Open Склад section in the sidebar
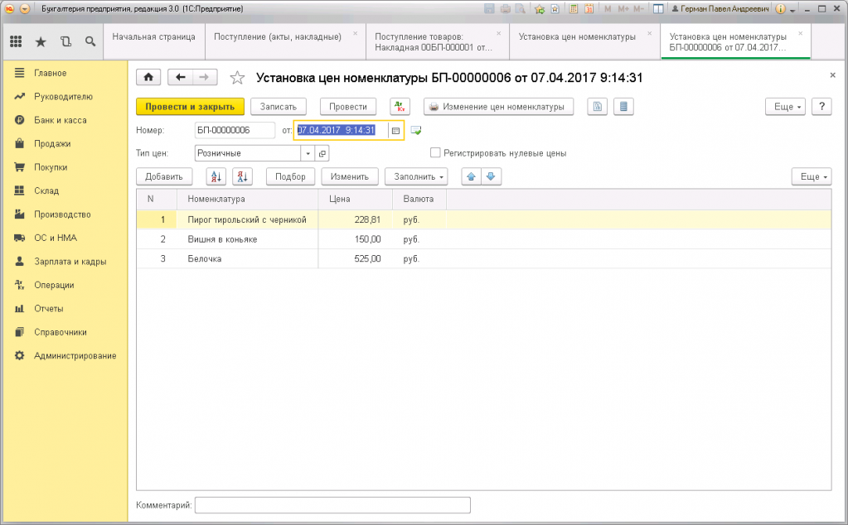This screenshot has height=525, width=848. [46, 190]
